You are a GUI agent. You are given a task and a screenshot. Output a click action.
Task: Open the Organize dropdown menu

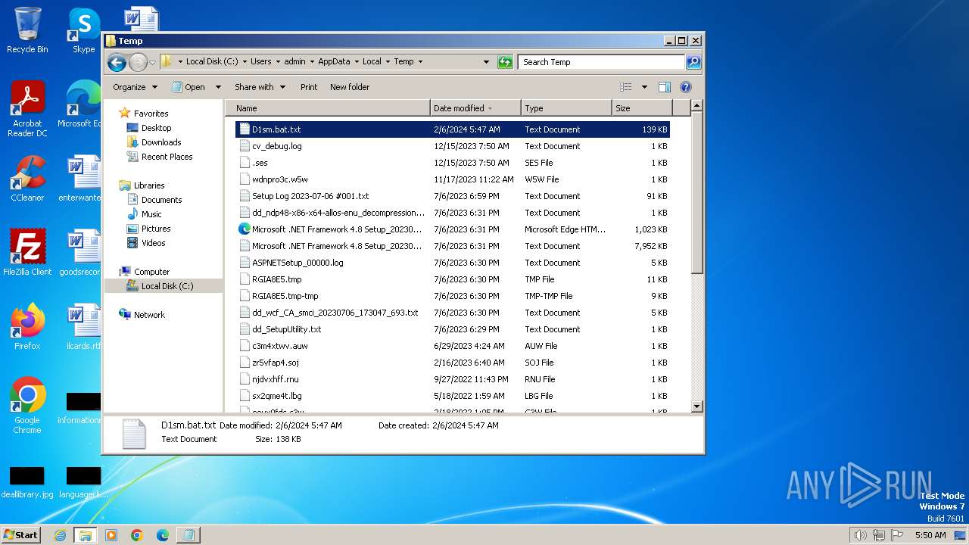coord(135,87)
